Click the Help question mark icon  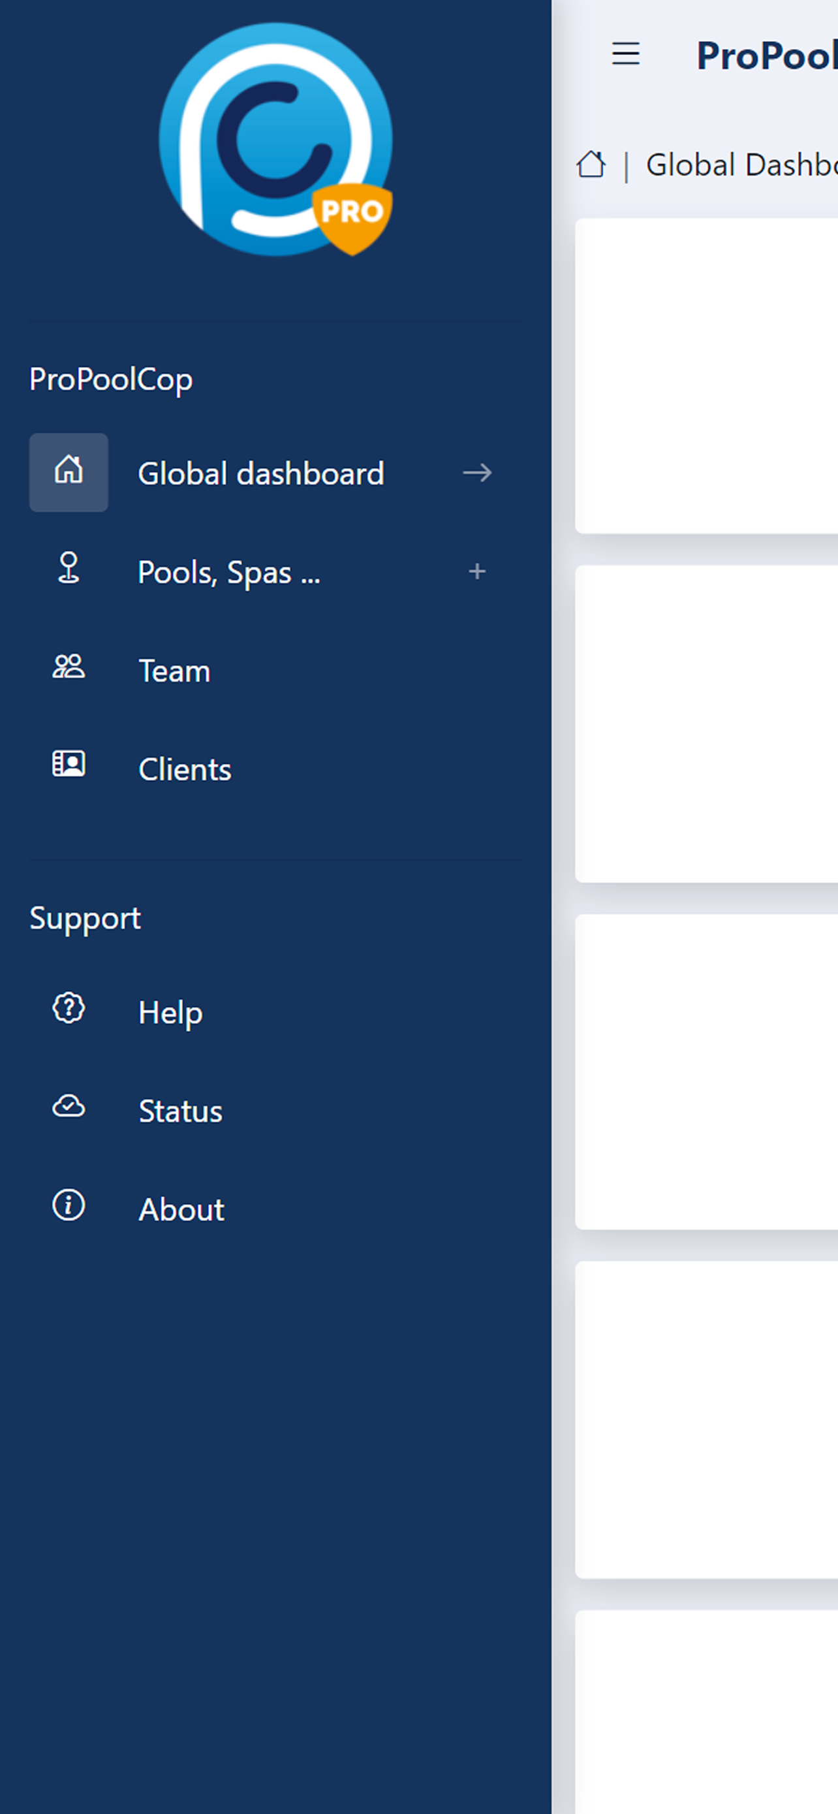(x=69, y=1008)
